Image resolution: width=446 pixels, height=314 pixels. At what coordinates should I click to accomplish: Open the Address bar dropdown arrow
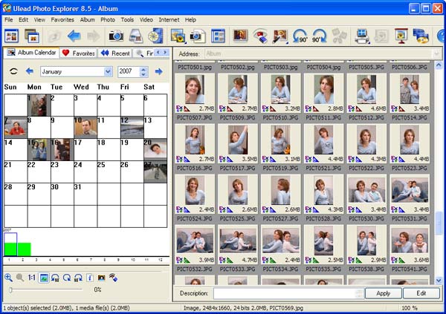coord(436,53)
